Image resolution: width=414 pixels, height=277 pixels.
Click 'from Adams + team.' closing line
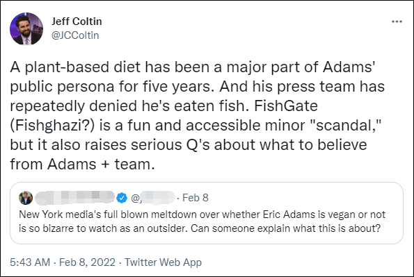pos(82,165)
